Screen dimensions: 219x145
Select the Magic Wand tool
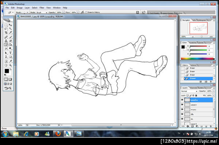(x=10, y=29)
